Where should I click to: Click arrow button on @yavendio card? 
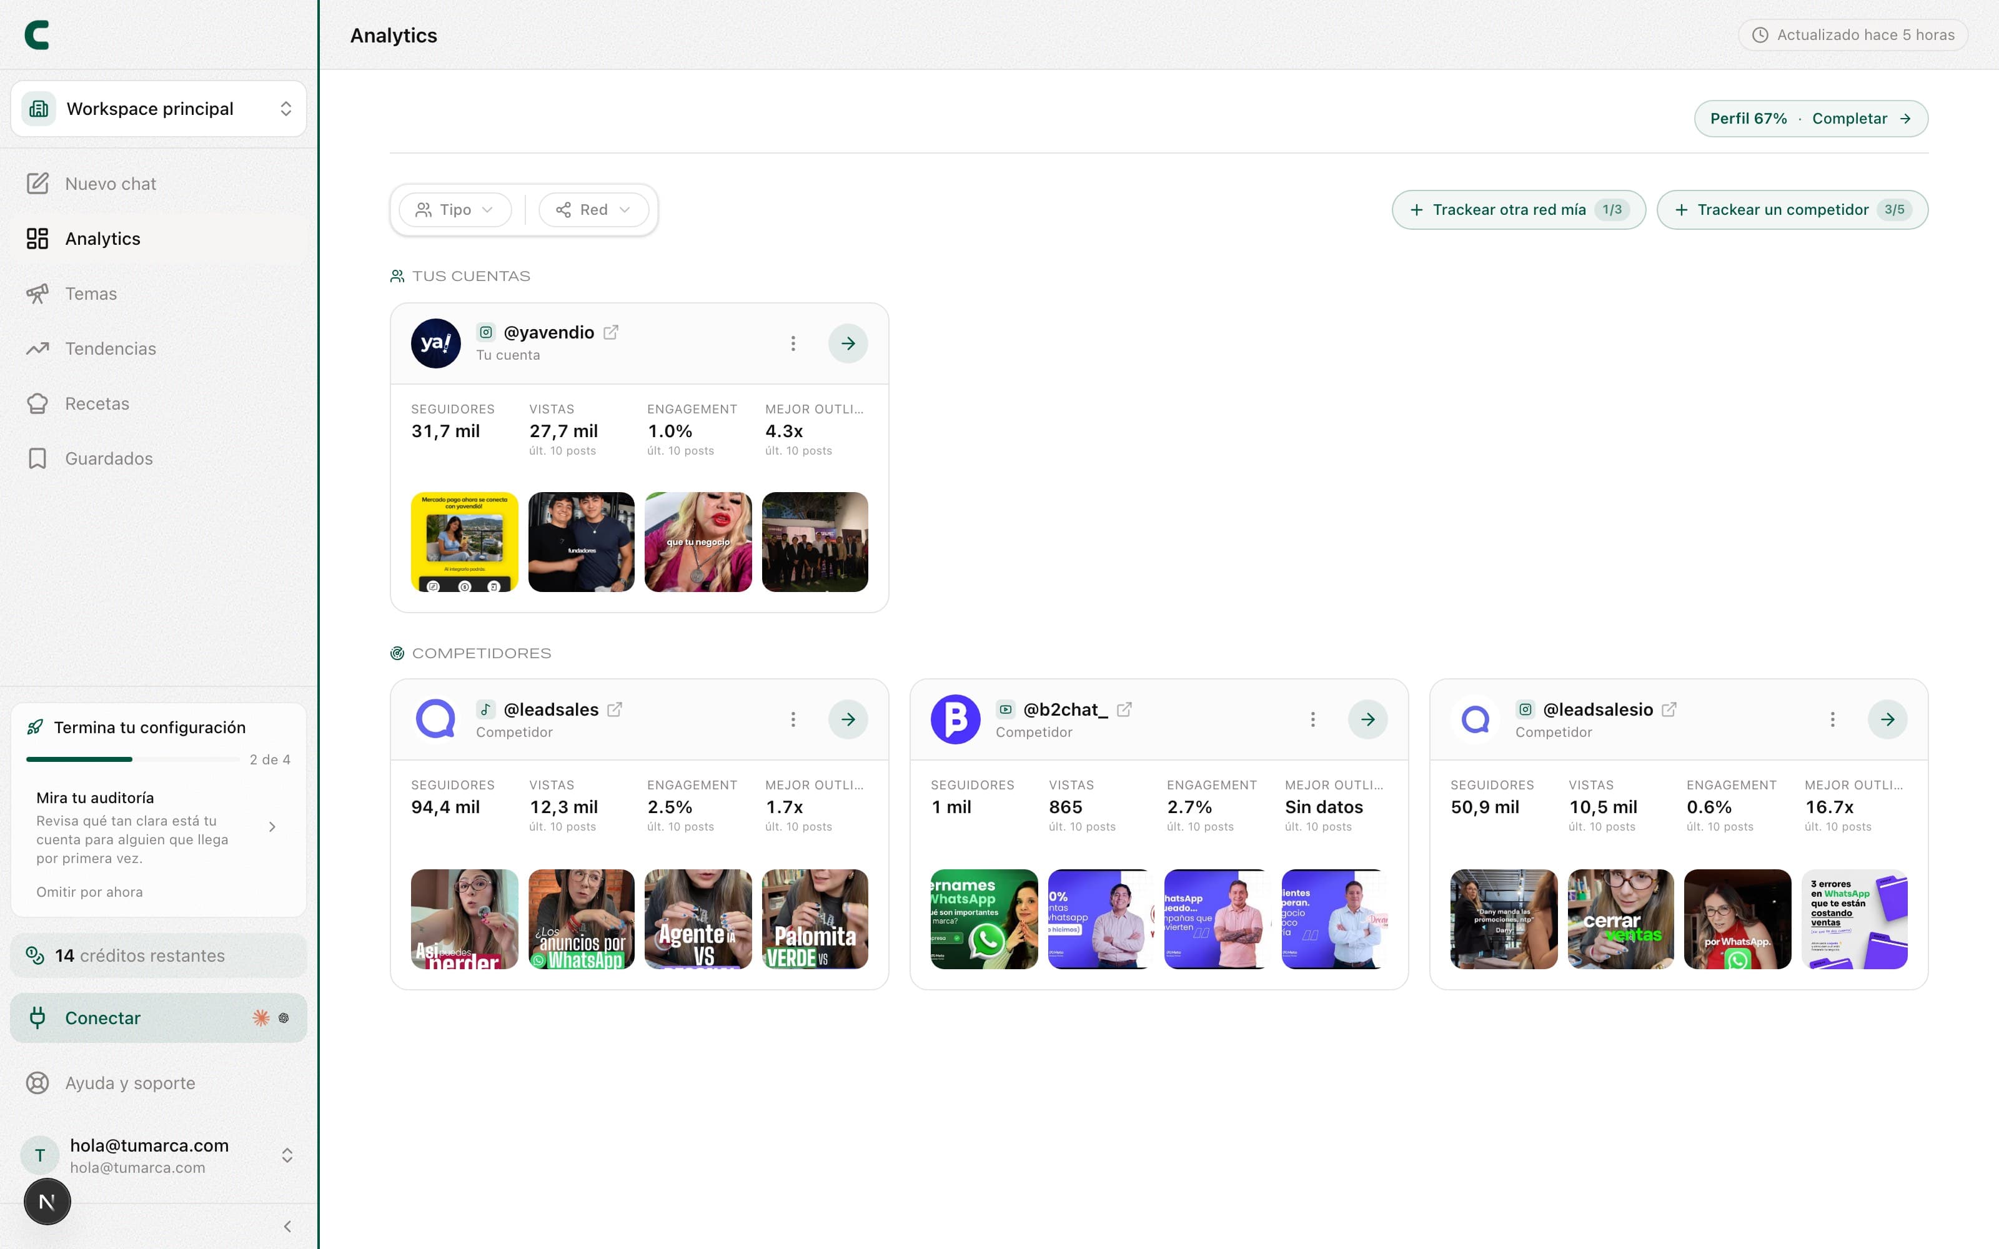tap(848, 343)
